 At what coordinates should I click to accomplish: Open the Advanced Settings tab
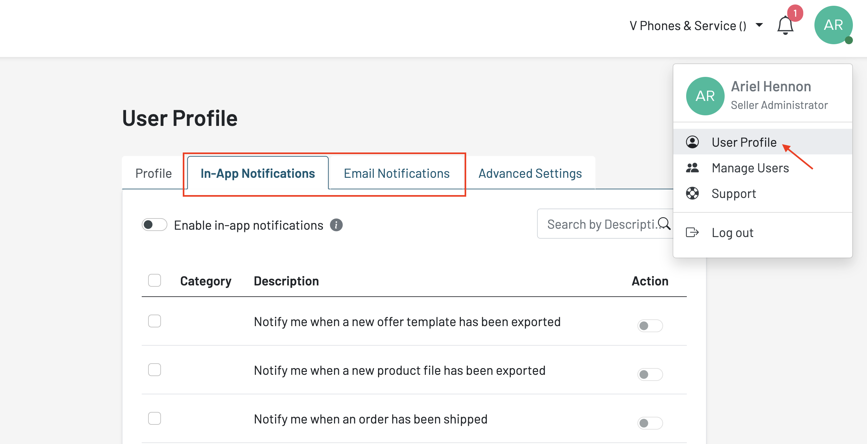pos(530,174)
